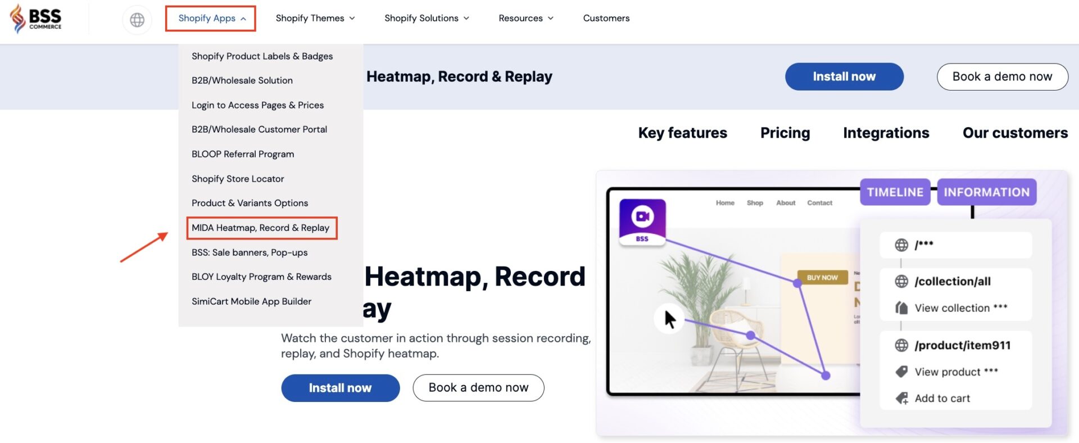
Task: Select Login to Access Pages & Prices
Action: pos(257,105)
